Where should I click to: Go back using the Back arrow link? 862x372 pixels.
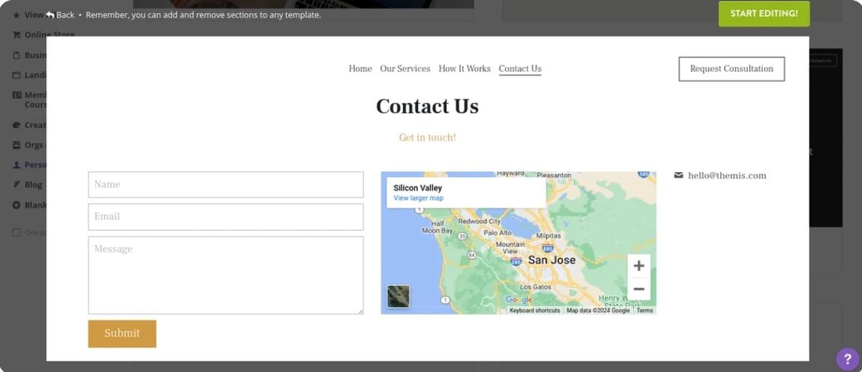click(60, 14)
